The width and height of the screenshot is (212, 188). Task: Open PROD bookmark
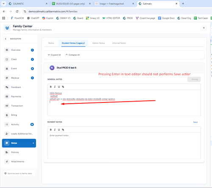coord(128,18)
